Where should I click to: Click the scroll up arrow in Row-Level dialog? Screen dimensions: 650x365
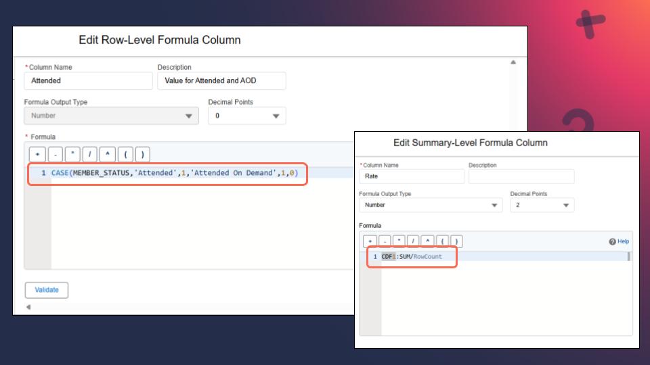[x=513, y=62]
